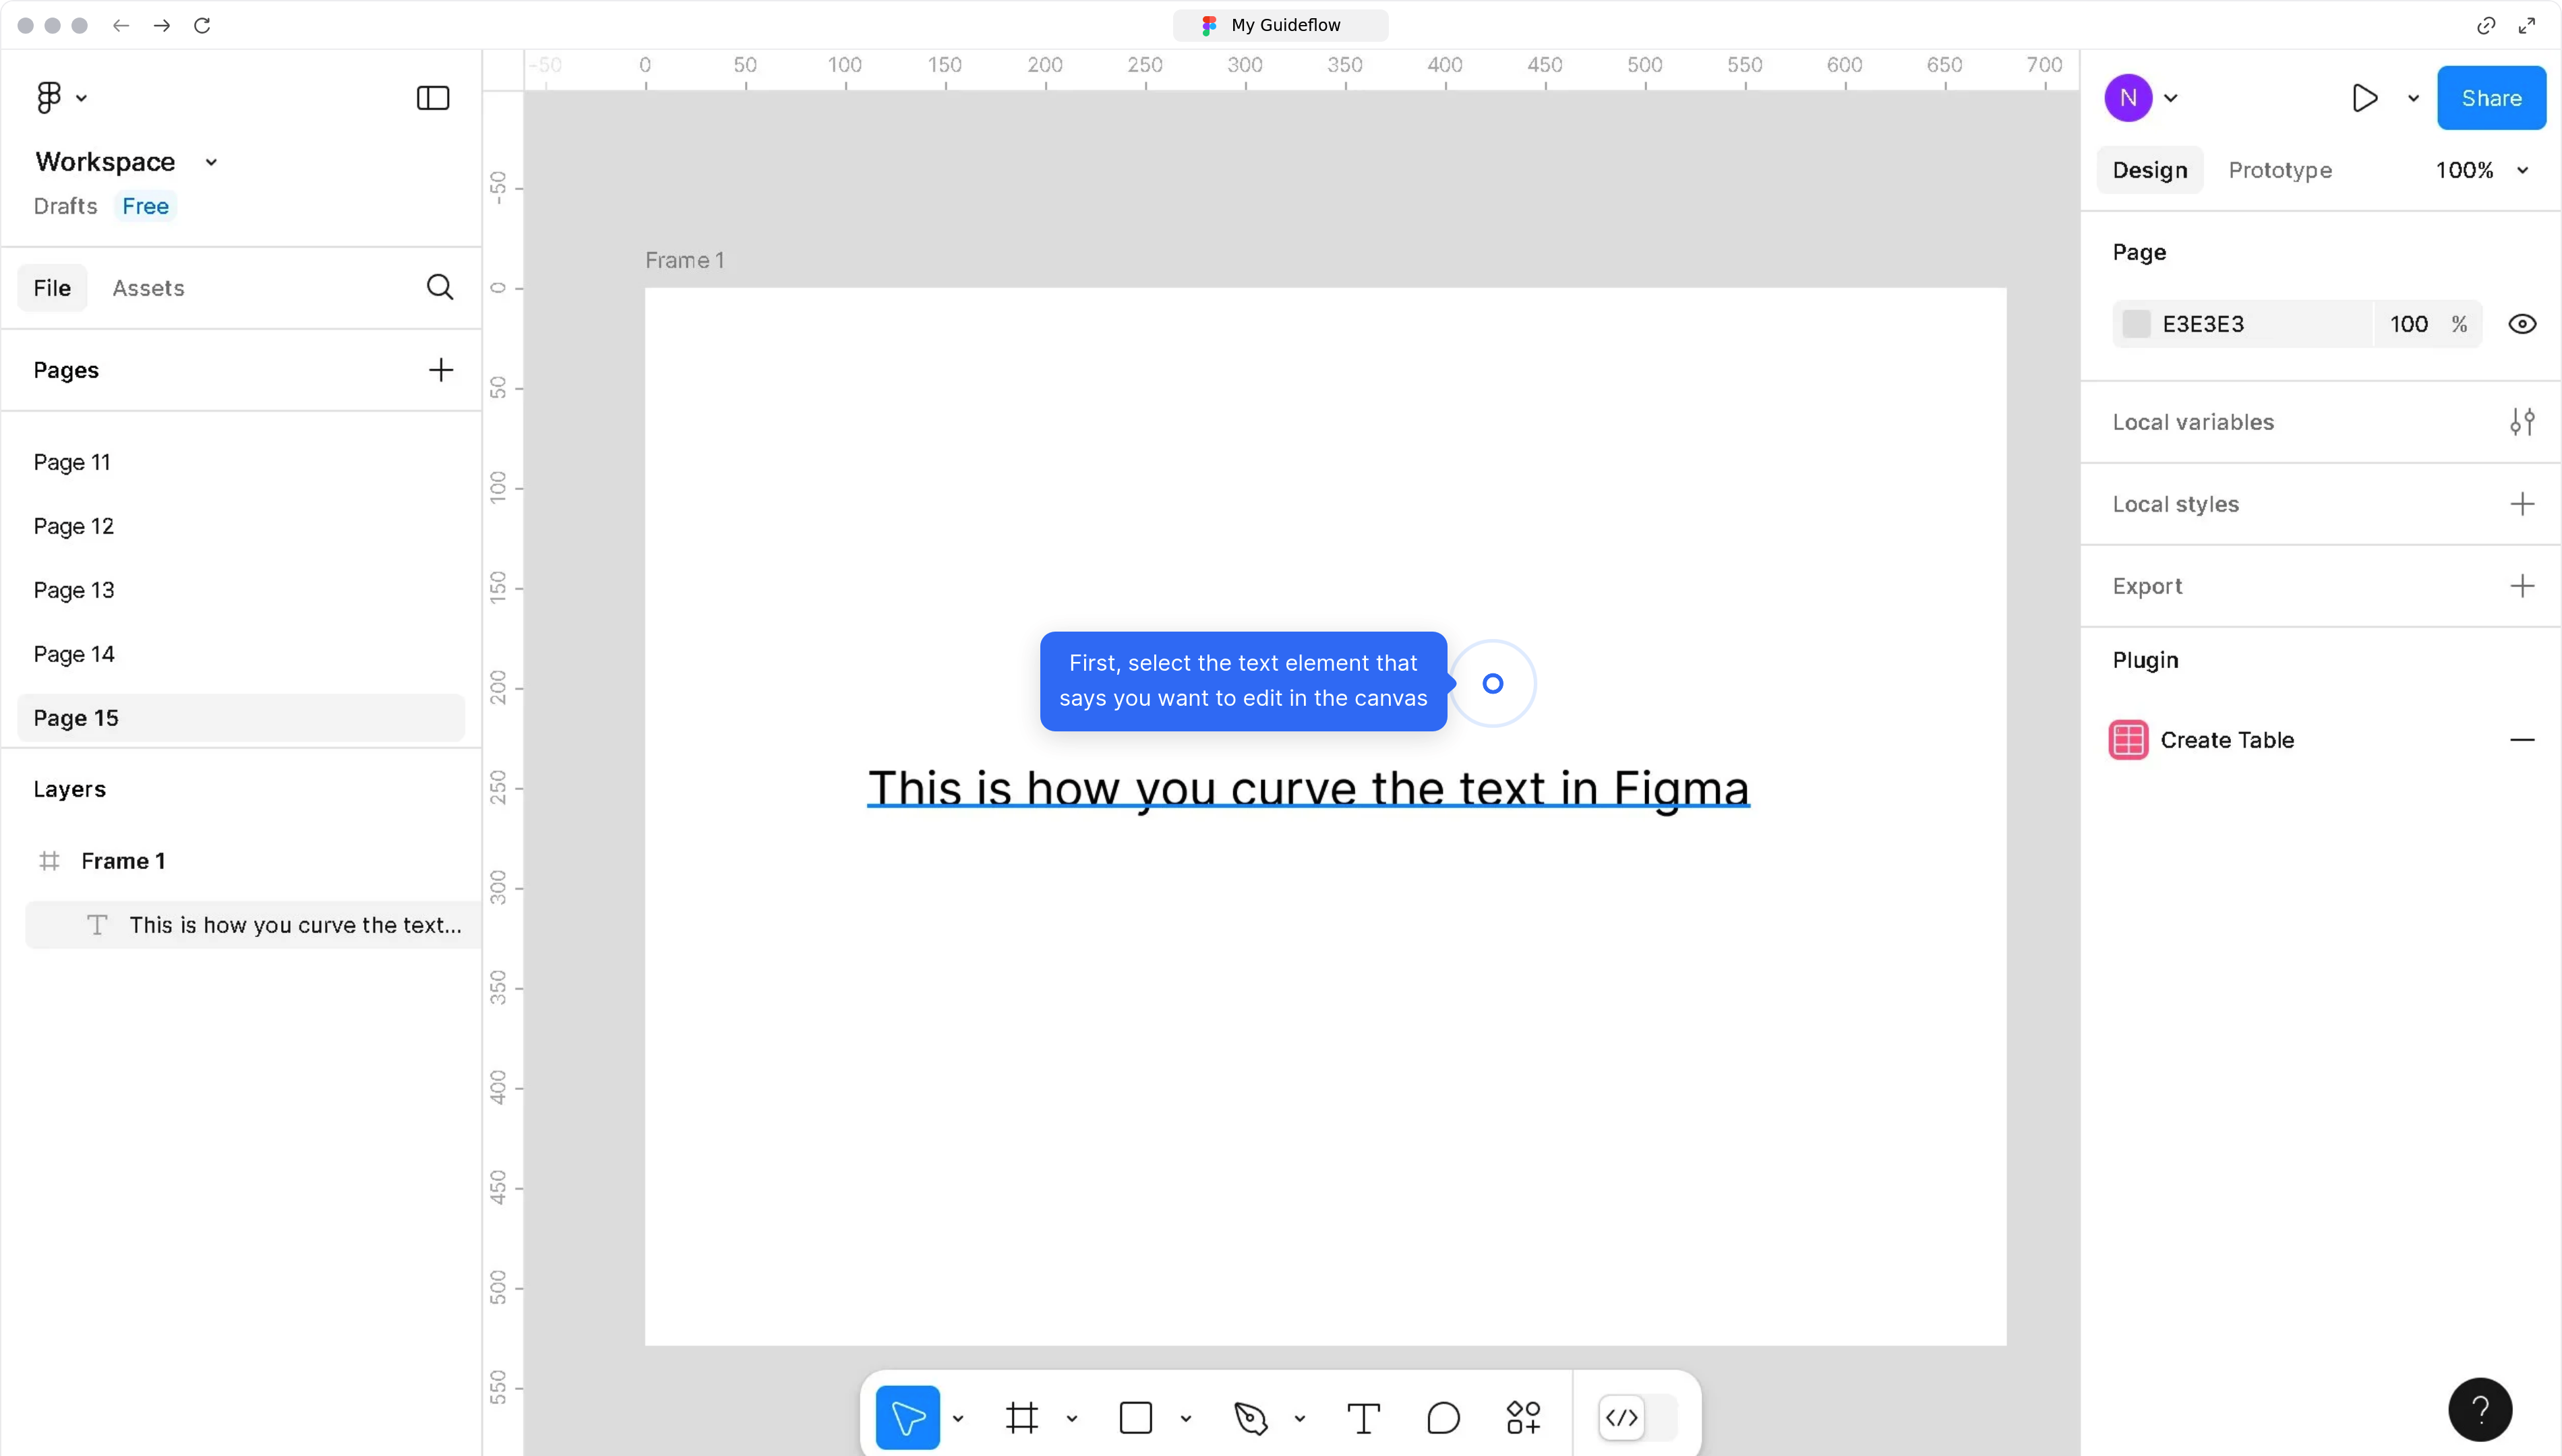
Task: Click the search icon in the File panel
Action: point(439,287)
